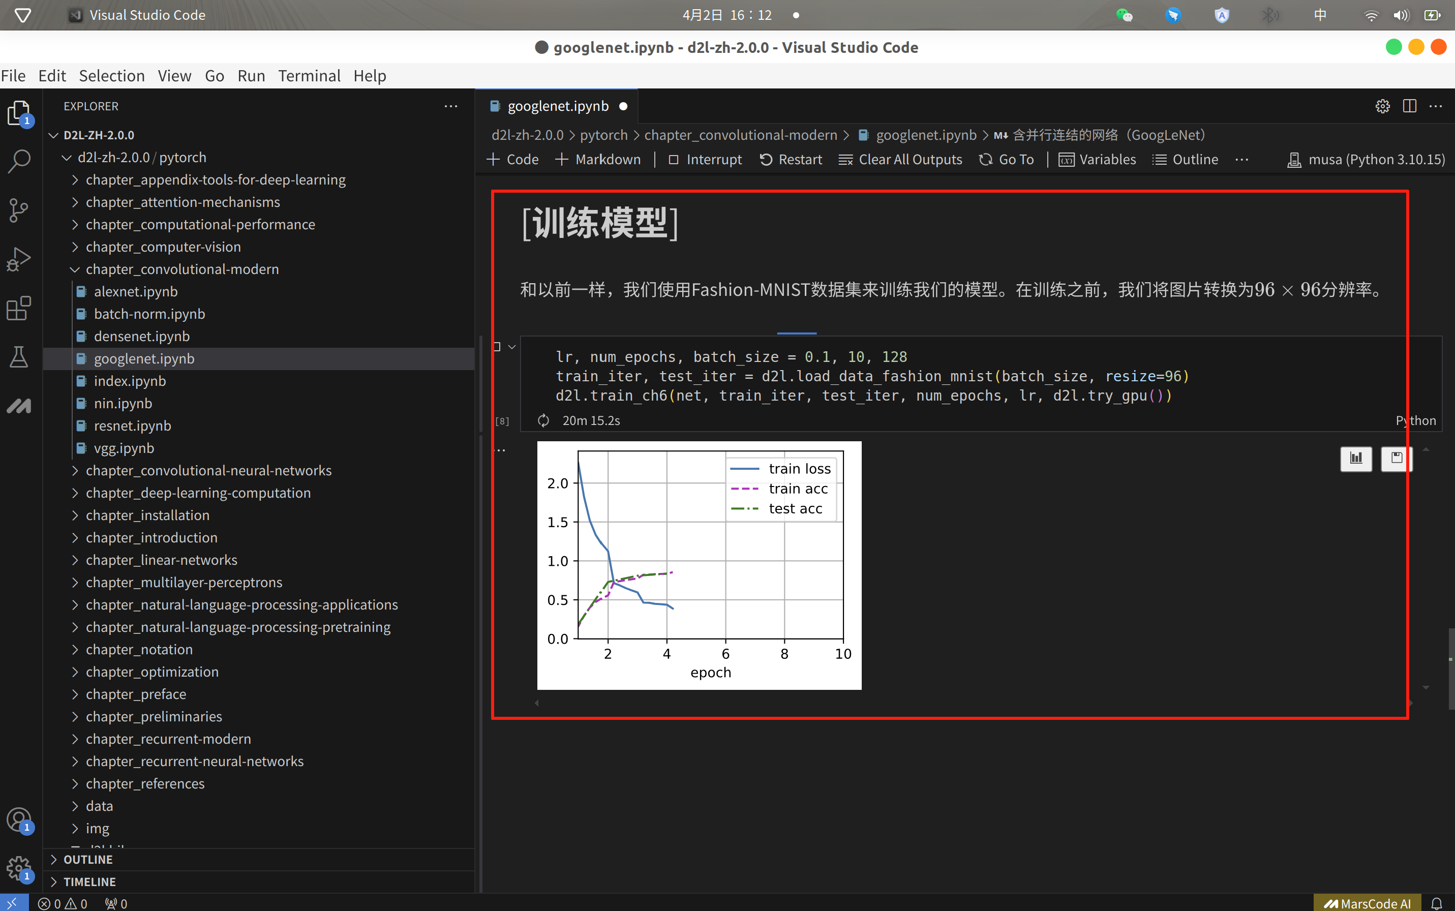The height and width of the screenshot is (911, 1455).
Task: Save the training plot output image
Action: [1396, 459]
